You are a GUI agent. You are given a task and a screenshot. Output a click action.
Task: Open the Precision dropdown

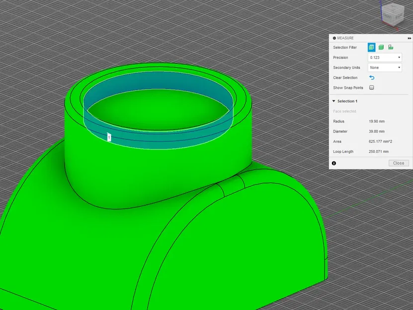pyautogui.click(x=384, y=57)
